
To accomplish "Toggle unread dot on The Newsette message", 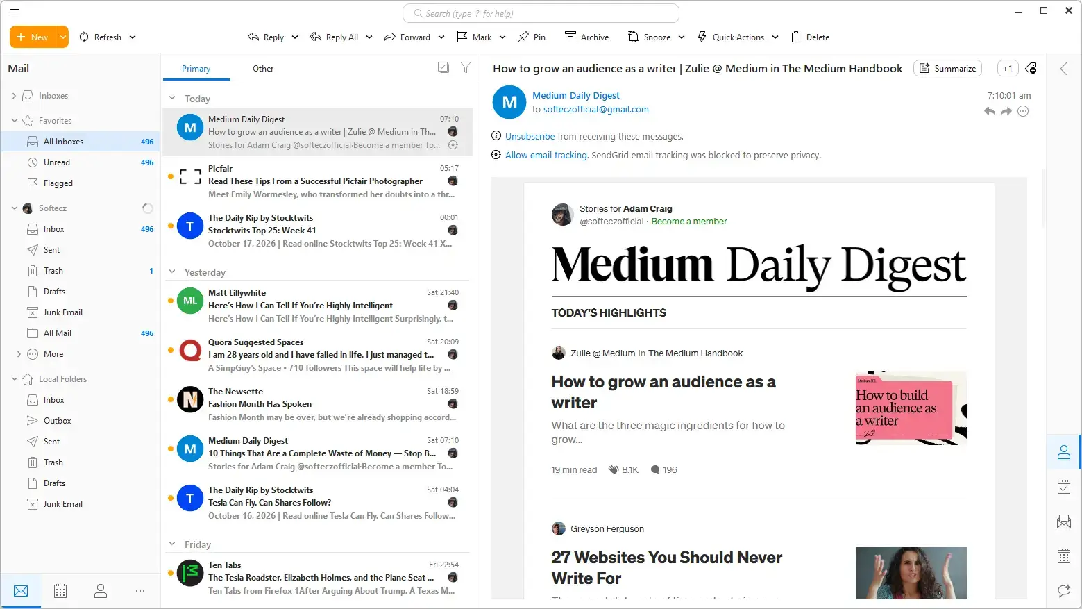I will 171,399.
